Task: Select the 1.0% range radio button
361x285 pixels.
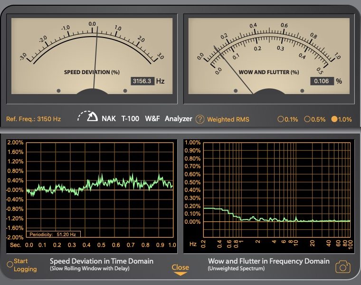Action: [x=334, y=119]
